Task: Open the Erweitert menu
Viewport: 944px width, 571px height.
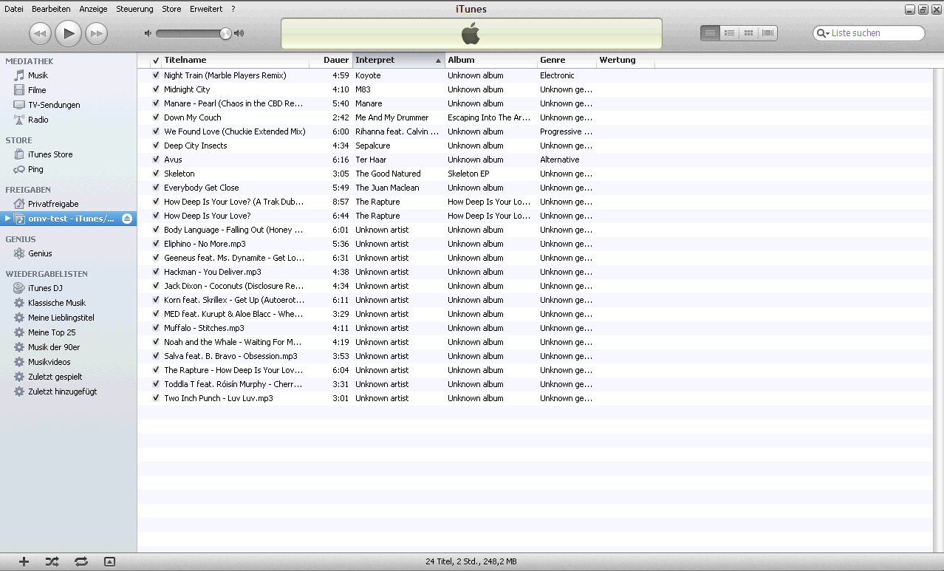Action: (x=205, y=9)
